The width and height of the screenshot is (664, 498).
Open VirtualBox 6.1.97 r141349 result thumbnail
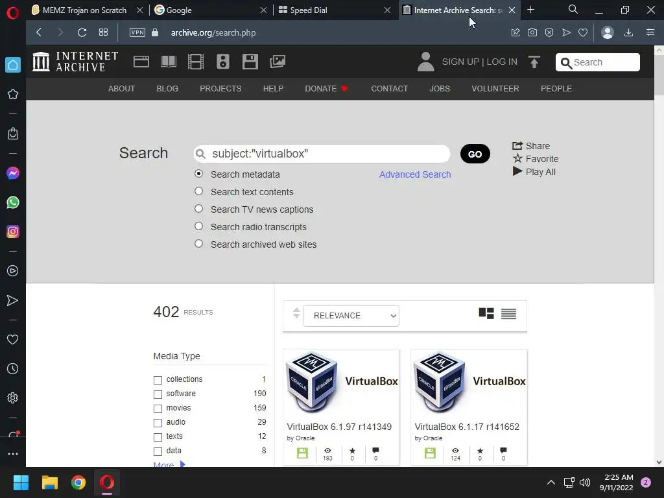coord(341,383)
